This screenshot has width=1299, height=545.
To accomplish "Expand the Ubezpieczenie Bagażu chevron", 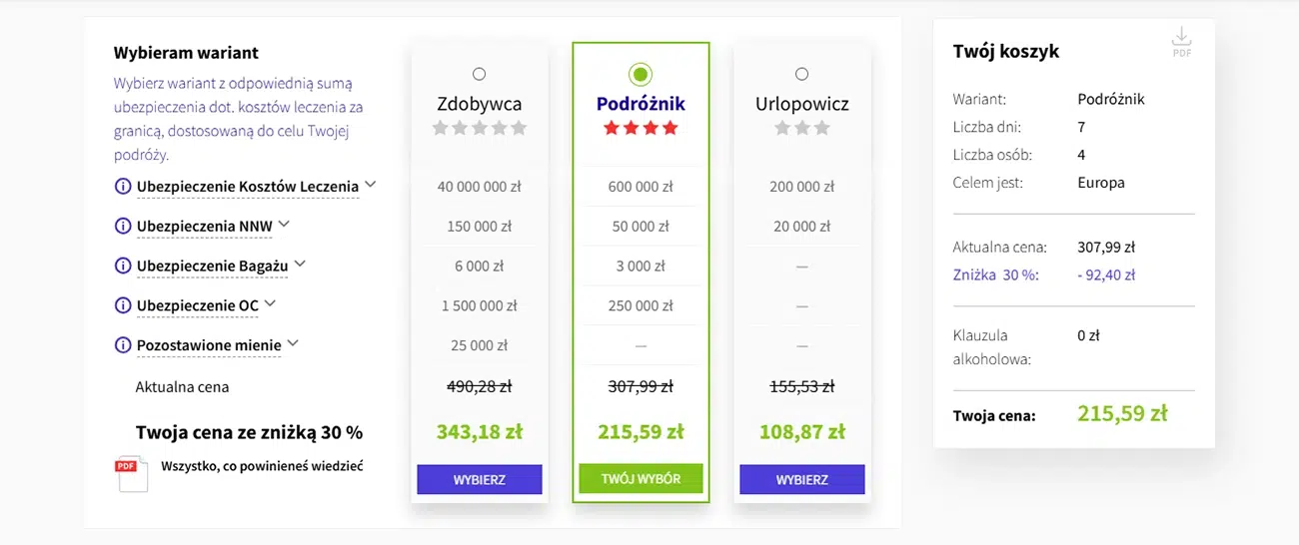I will click(x=300, y=265).
